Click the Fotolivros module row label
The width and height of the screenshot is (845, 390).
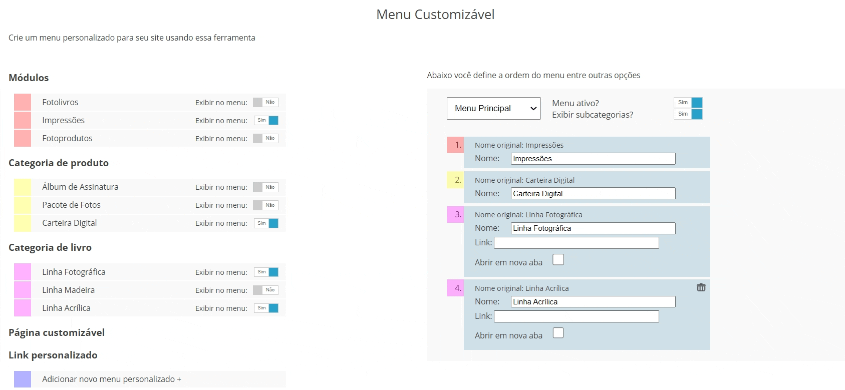pos(60,102)
